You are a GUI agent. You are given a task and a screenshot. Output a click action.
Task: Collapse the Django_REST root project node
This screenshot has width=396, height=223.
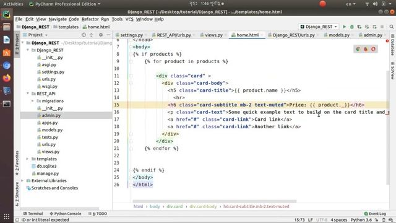23,43
